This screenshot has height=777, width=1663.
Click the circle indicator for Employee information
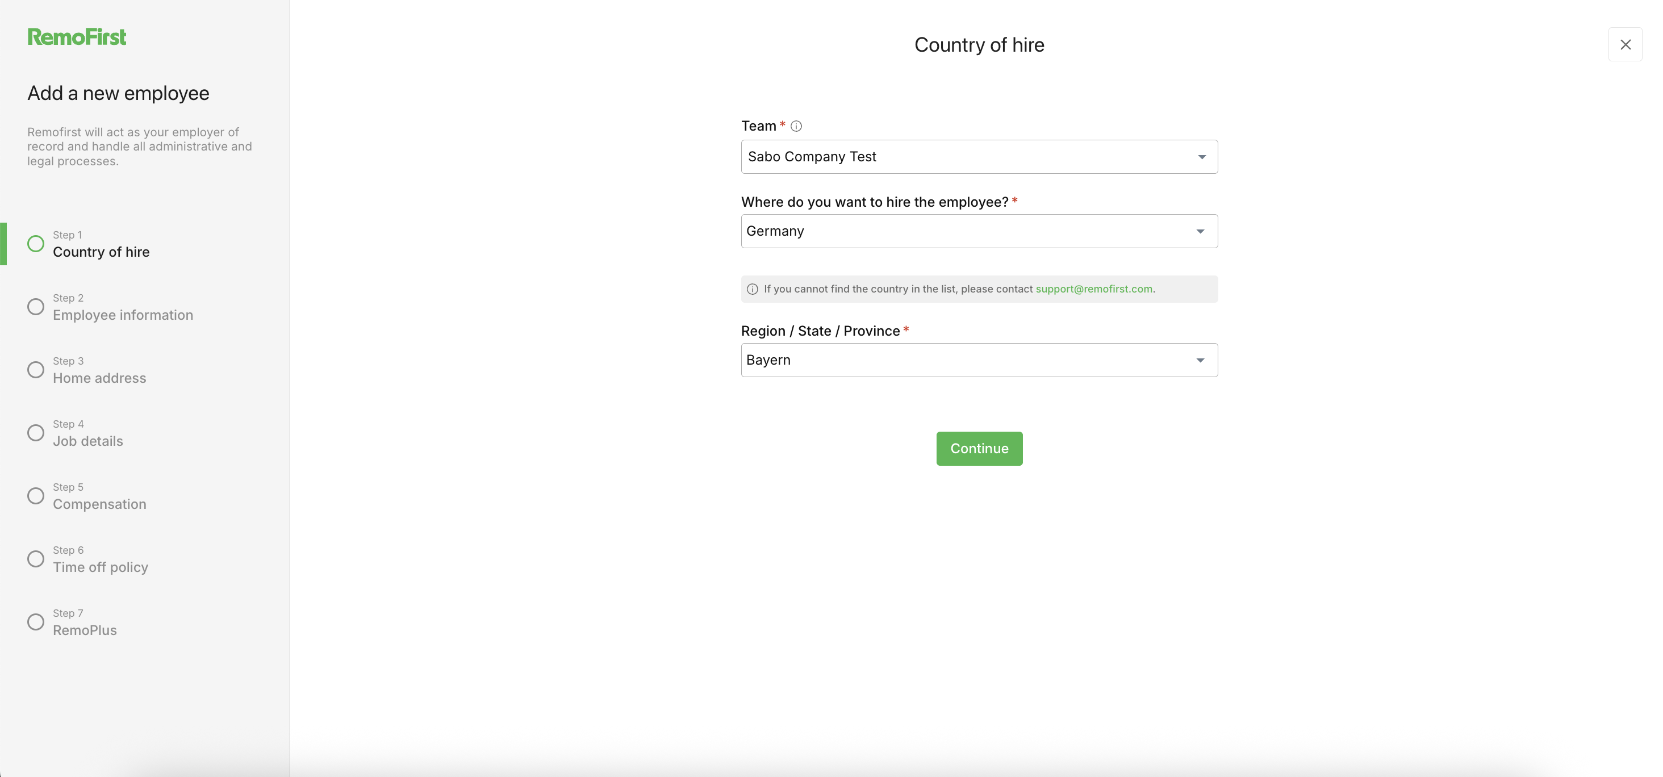coord(36,307)
